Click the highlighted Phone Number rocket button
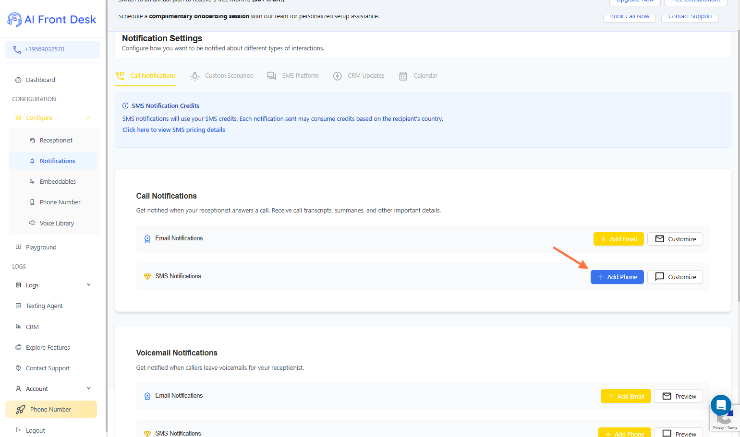The width and height of the screenshot is (740, 437). tap(51, 409)
